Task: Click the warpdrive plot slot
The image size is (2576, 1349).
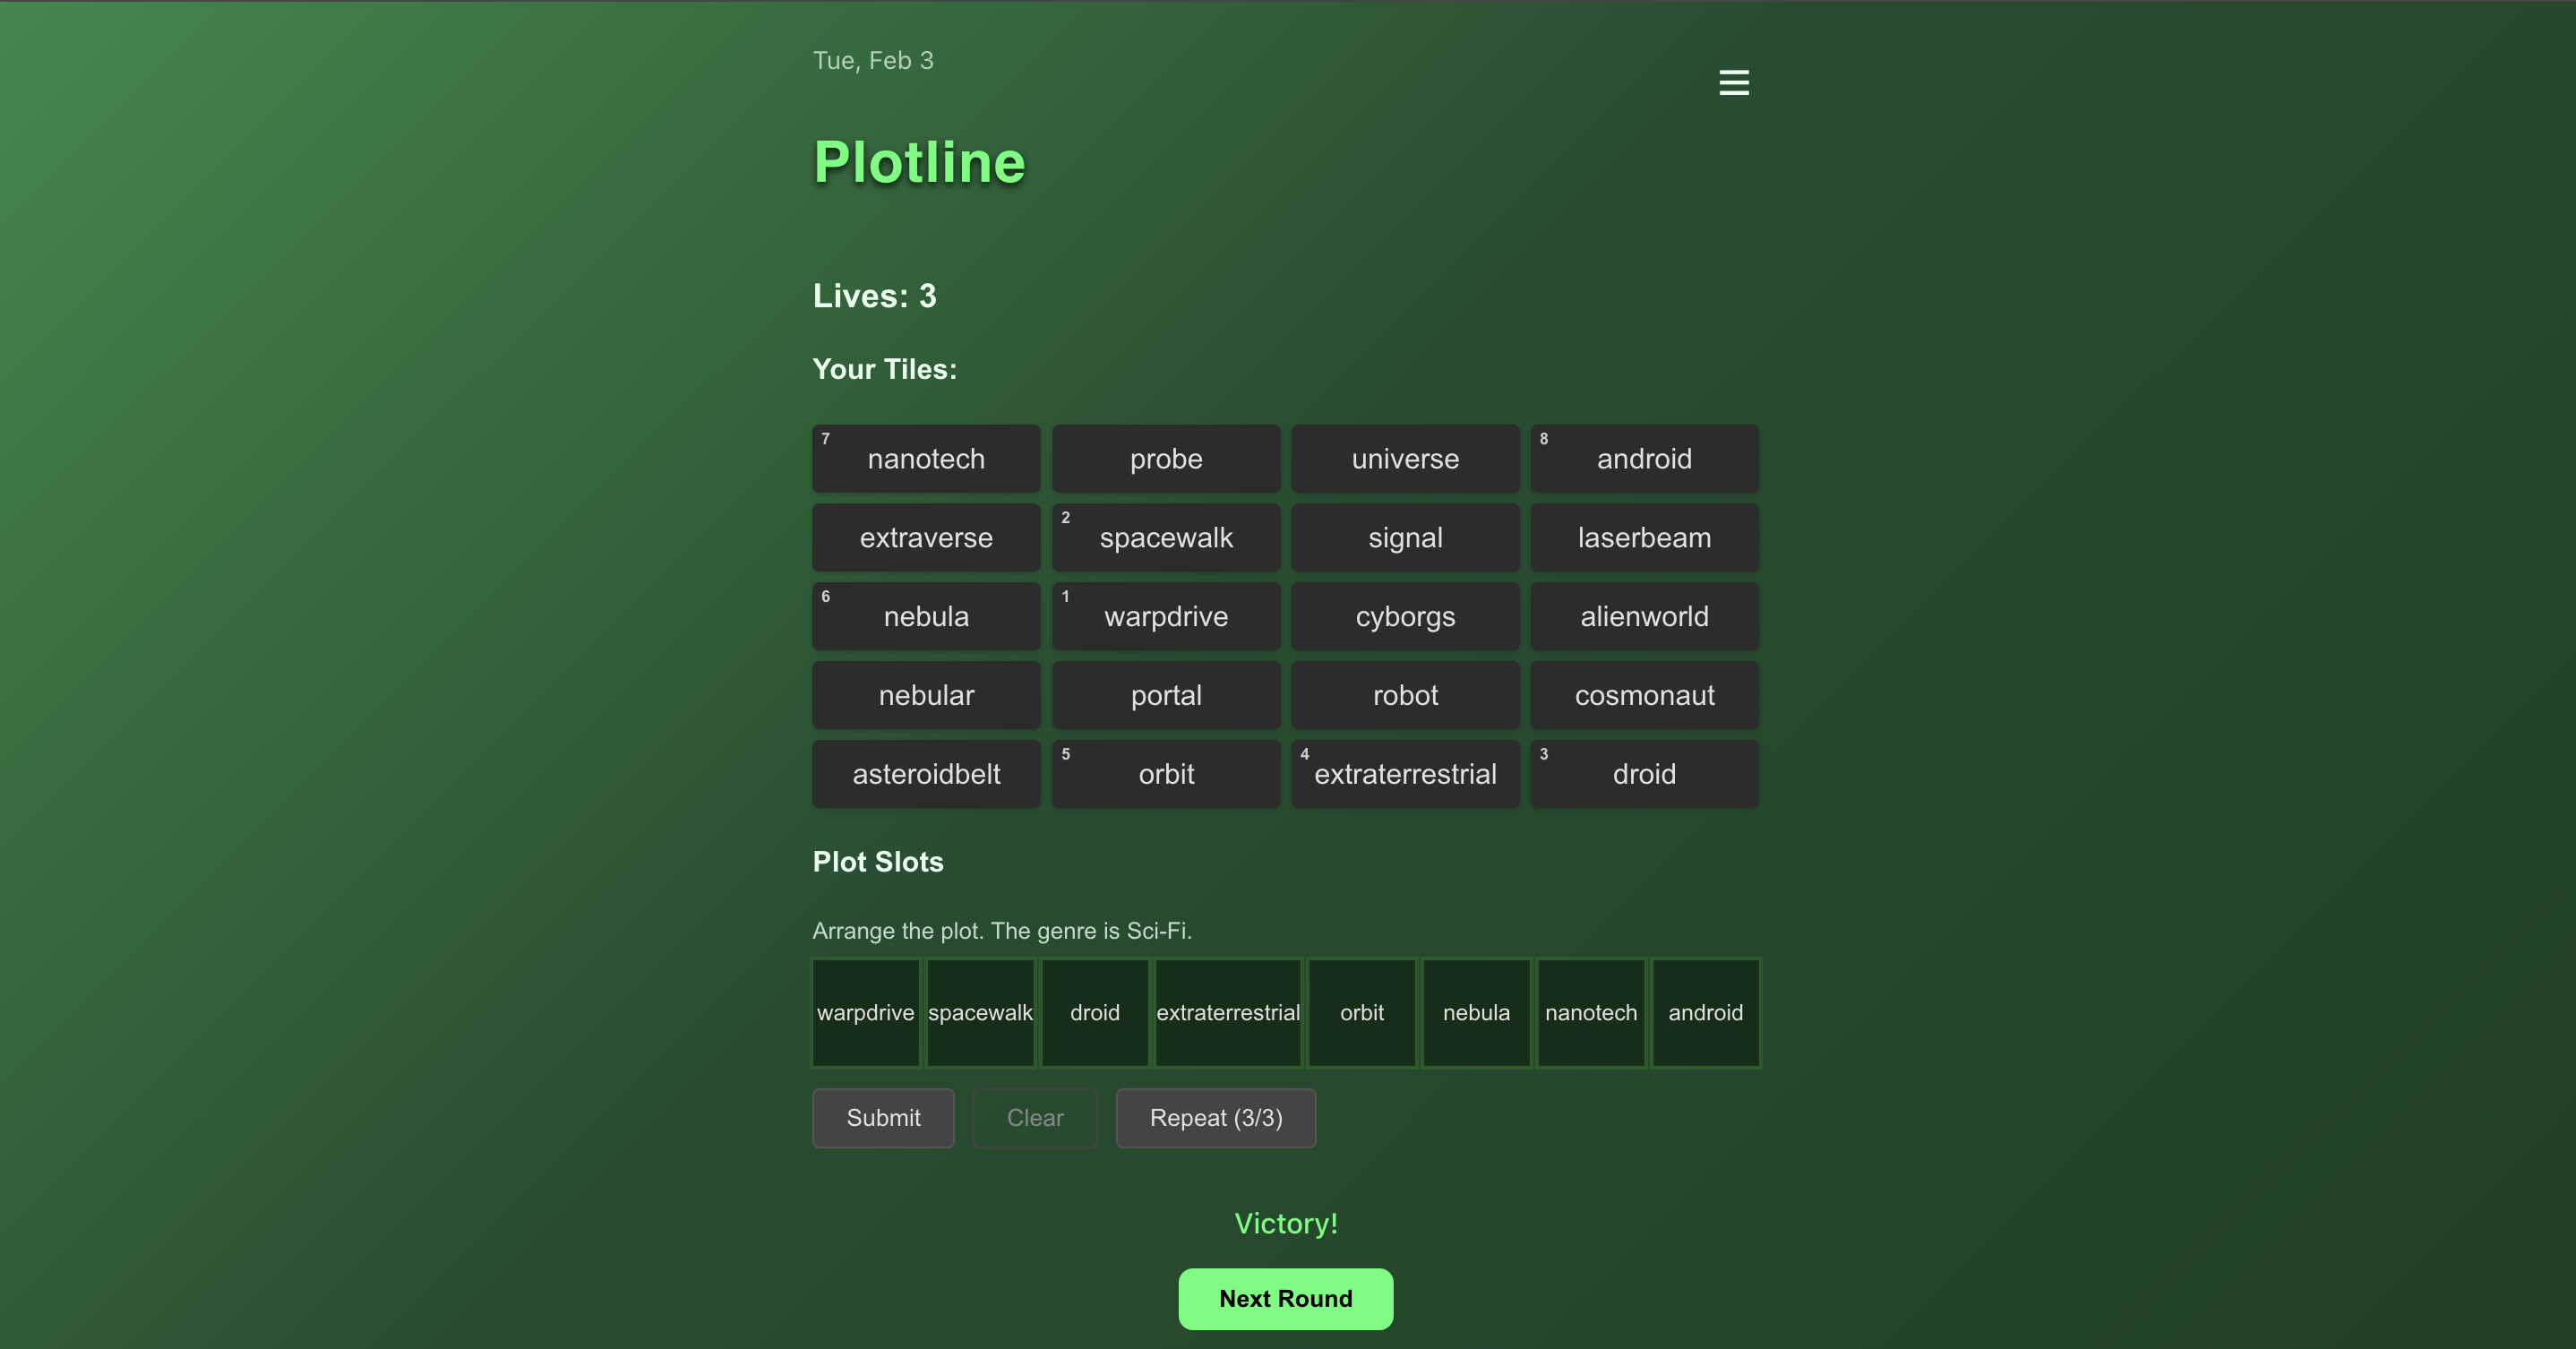Action: (x=865, y=1012)
